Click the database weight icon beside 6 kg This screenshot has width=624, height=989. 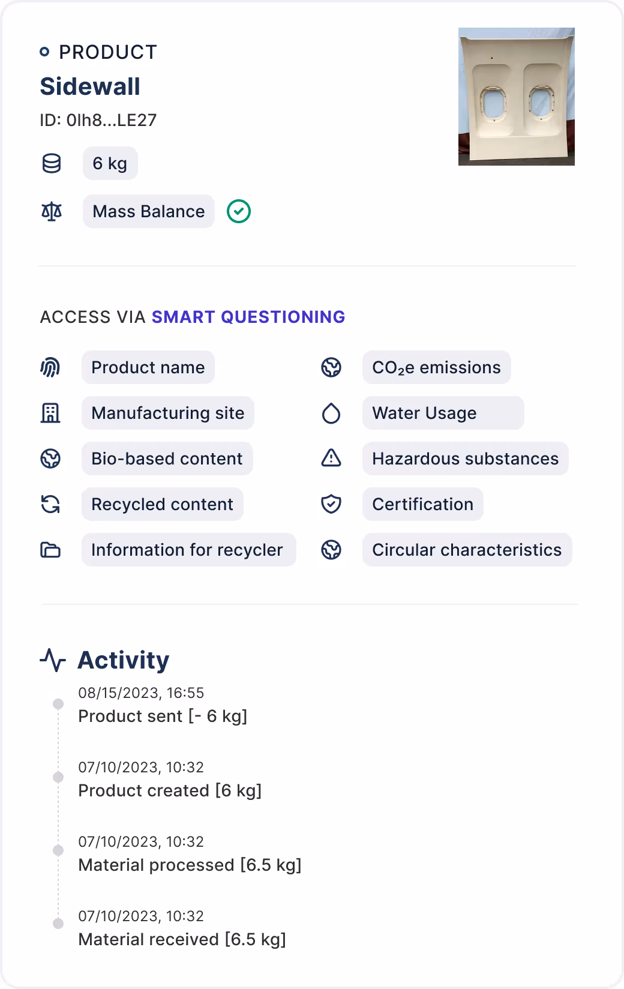pyautogui.click(x=52, y=163)
